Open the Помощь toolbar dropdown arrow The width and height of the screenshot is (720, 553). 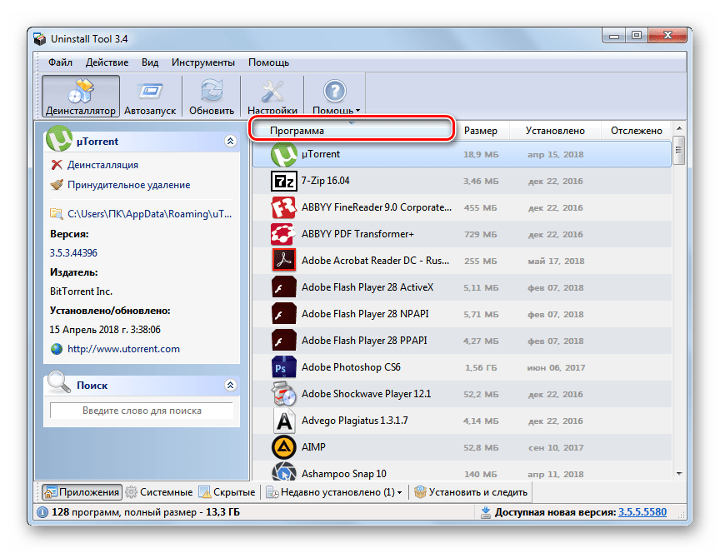(358, 111)
